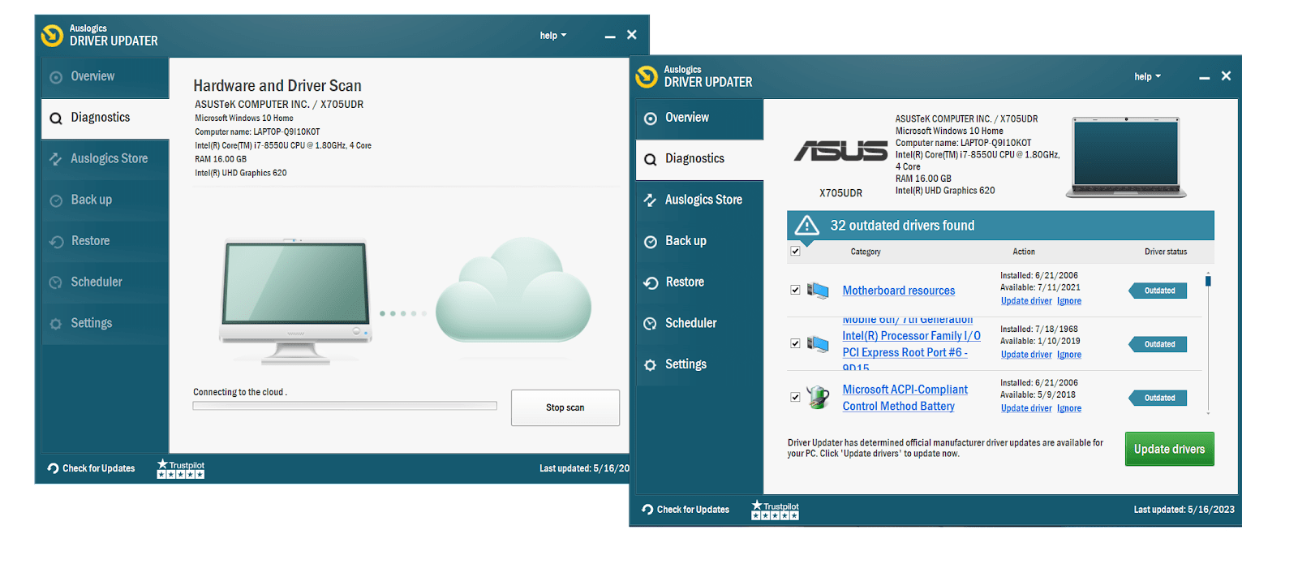Click the ASUS logo in the right window
The image size is (1298, 573).
point(840,150)
